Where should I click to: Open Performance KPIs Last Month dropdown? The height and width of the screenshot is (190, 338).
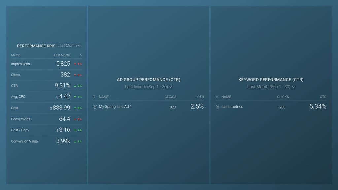[x=69, y=46]
